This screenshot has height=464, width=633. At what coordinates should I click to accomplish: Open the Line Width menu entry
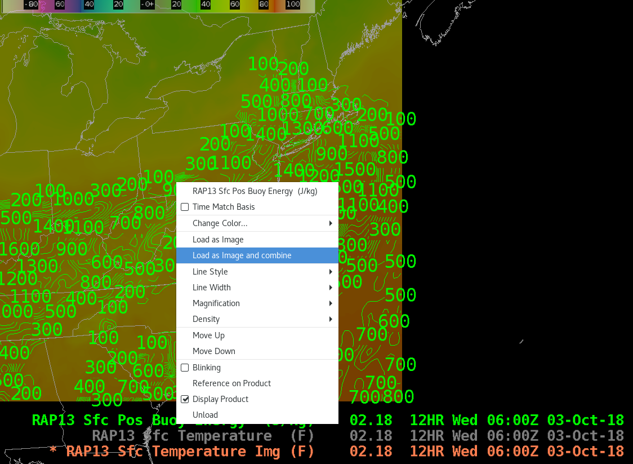click(257, 288)
